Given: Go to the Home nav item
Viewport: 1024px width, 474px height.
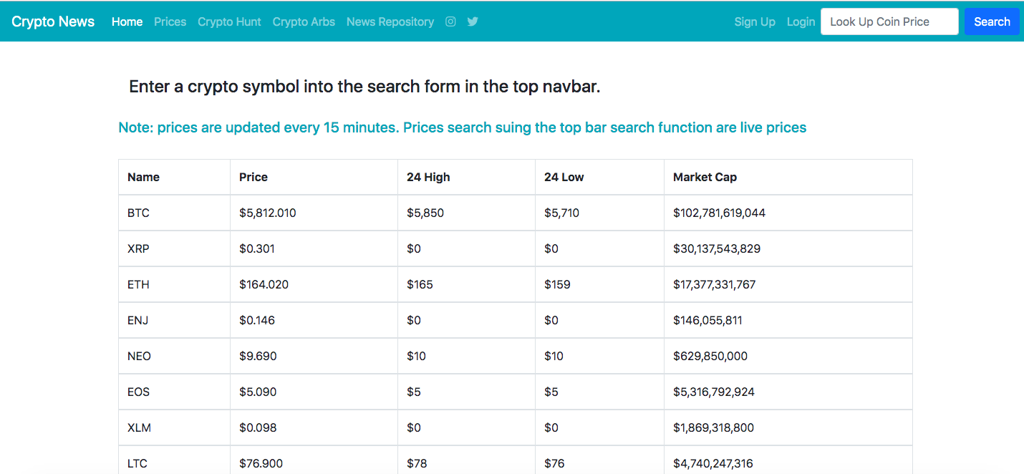Looking at the screenshot, I should [127, 21].
